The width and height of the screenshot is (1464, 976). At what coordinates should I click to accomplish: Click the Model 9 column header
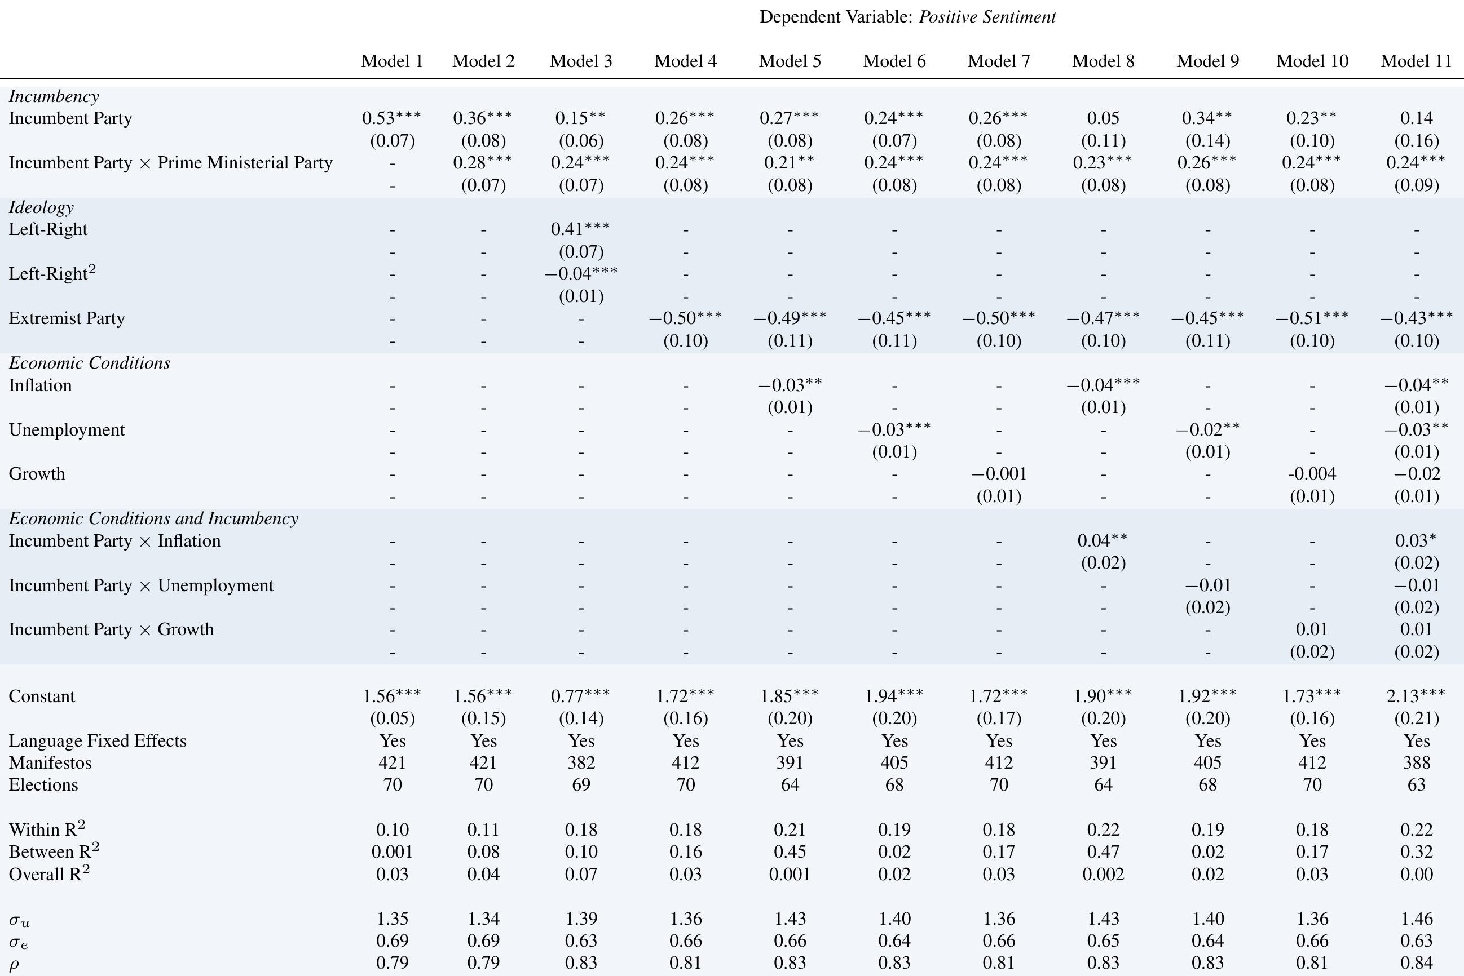1207,61
